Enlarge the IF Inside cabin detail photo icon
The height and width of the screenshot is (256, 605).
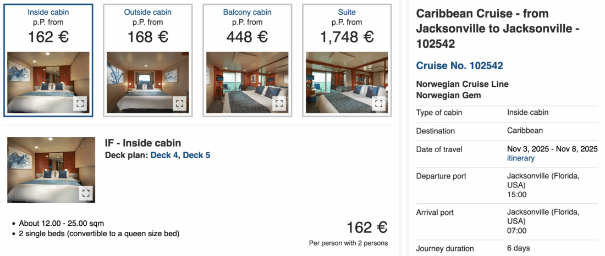tap(86, 193)
